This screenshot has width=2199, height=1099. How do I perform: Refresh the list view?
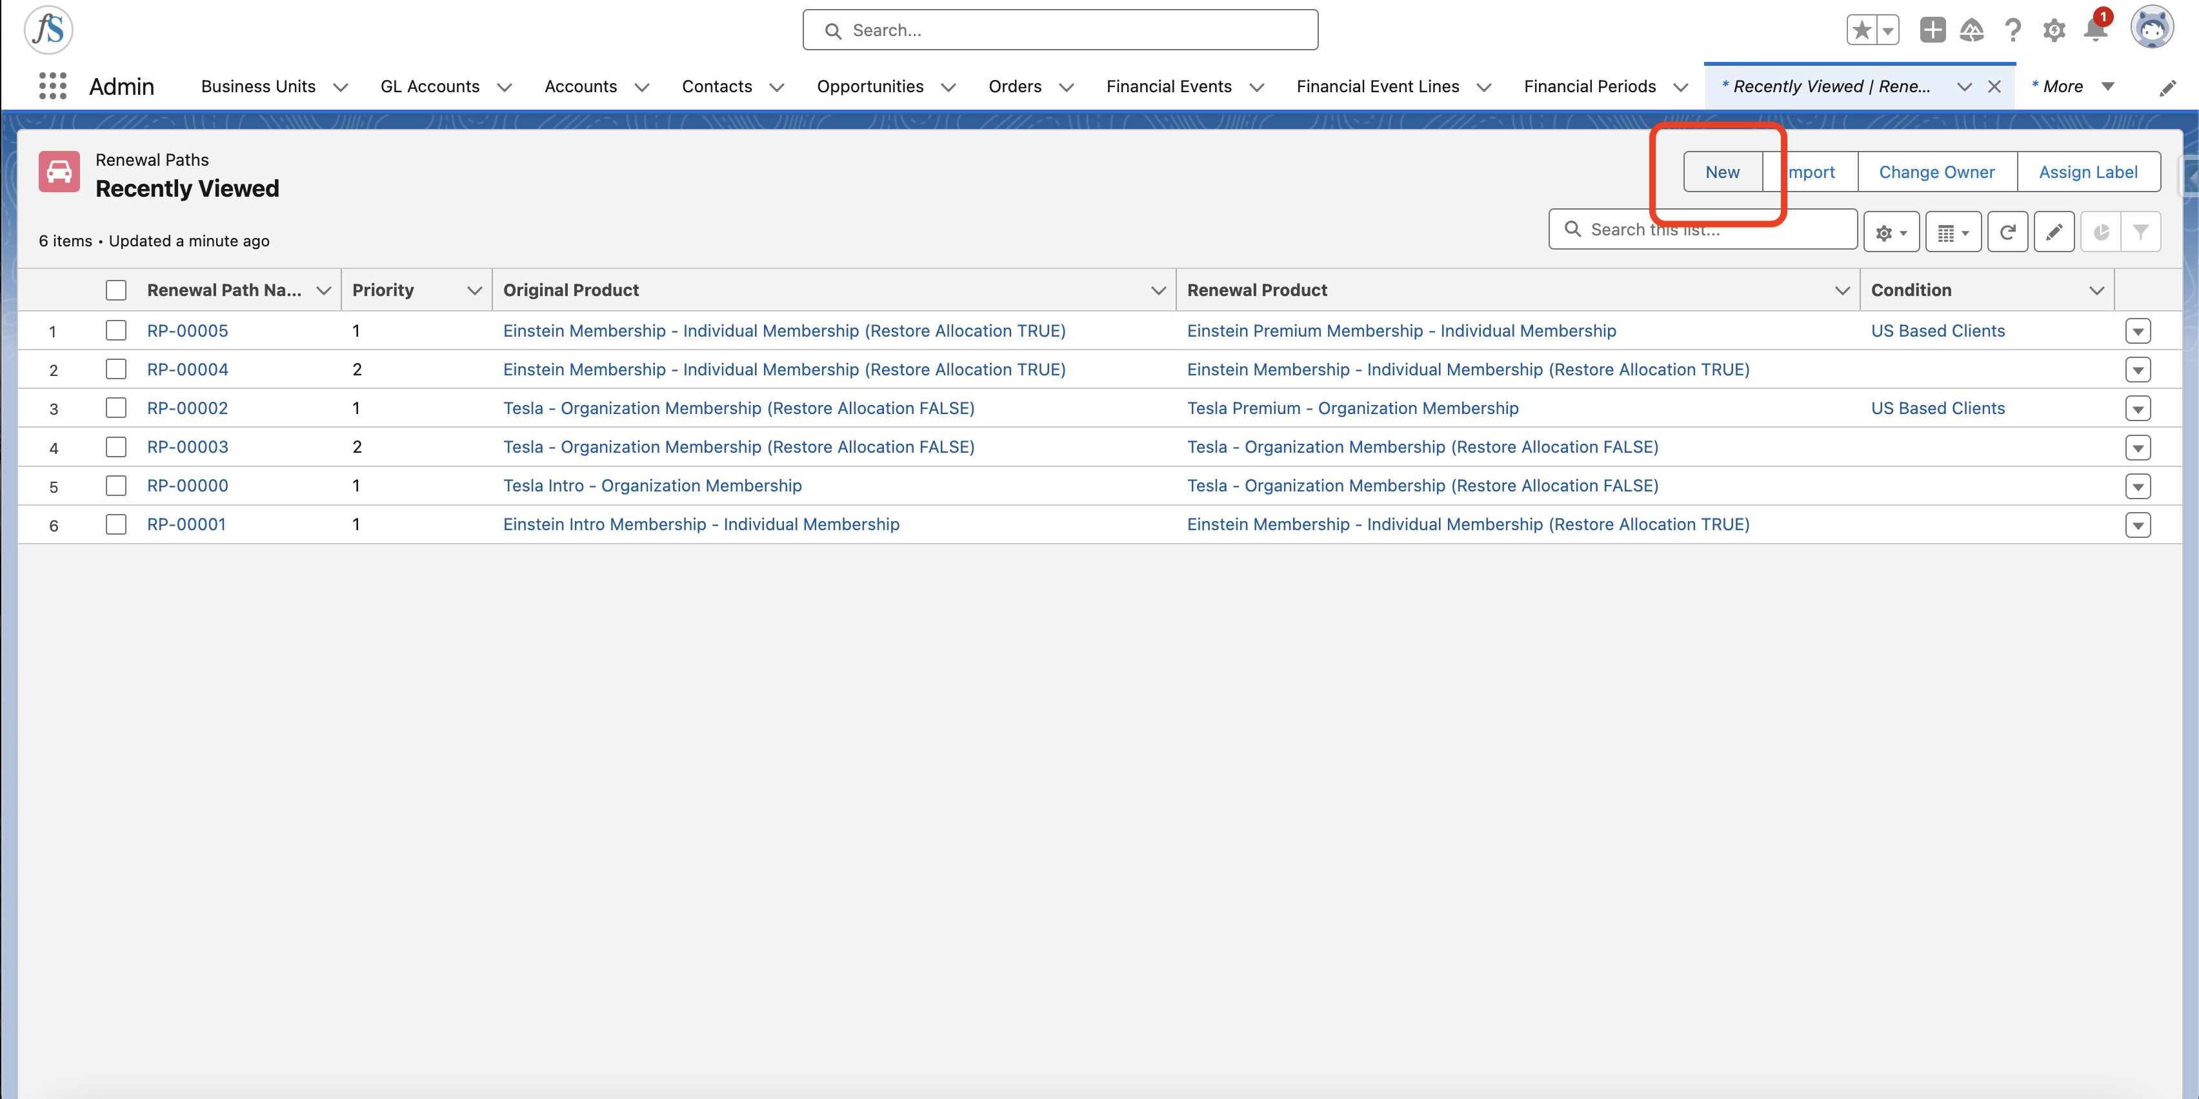point(2008,232)
